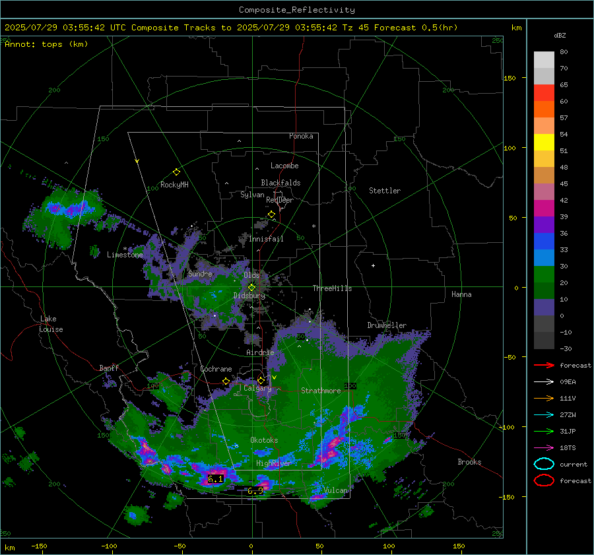Click the bright green 20-30 dBZ swatch
The image size is (594, 555).
[x=544, y=275]
